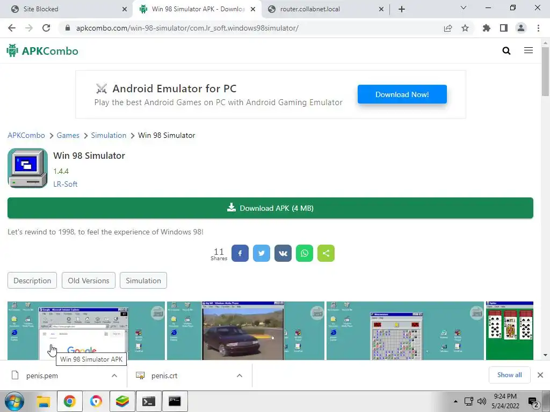This screenshot has width=550, height=412.
Task: Click the page vertical scrollbar thumb
Action: coord(546,71)
